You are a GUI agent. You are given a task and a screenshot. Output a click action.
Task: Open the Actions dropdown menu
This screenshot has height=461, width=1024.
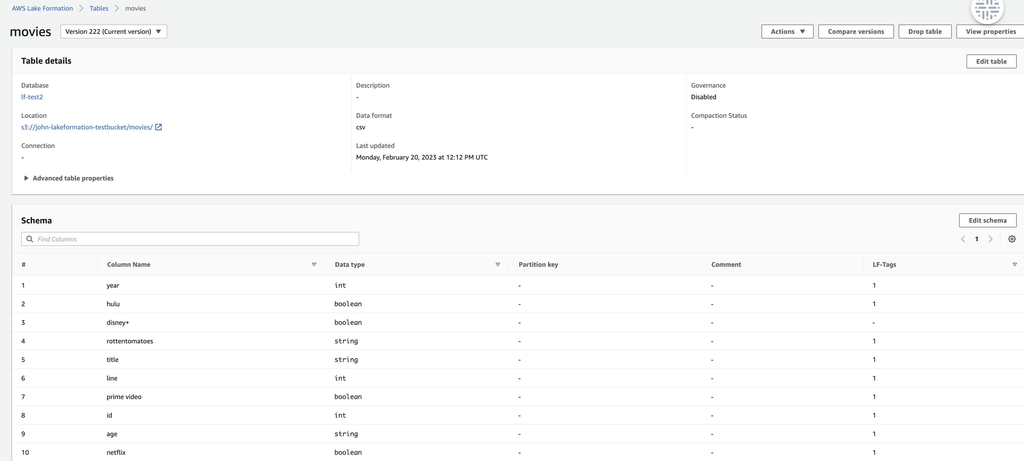coord(787,32)
